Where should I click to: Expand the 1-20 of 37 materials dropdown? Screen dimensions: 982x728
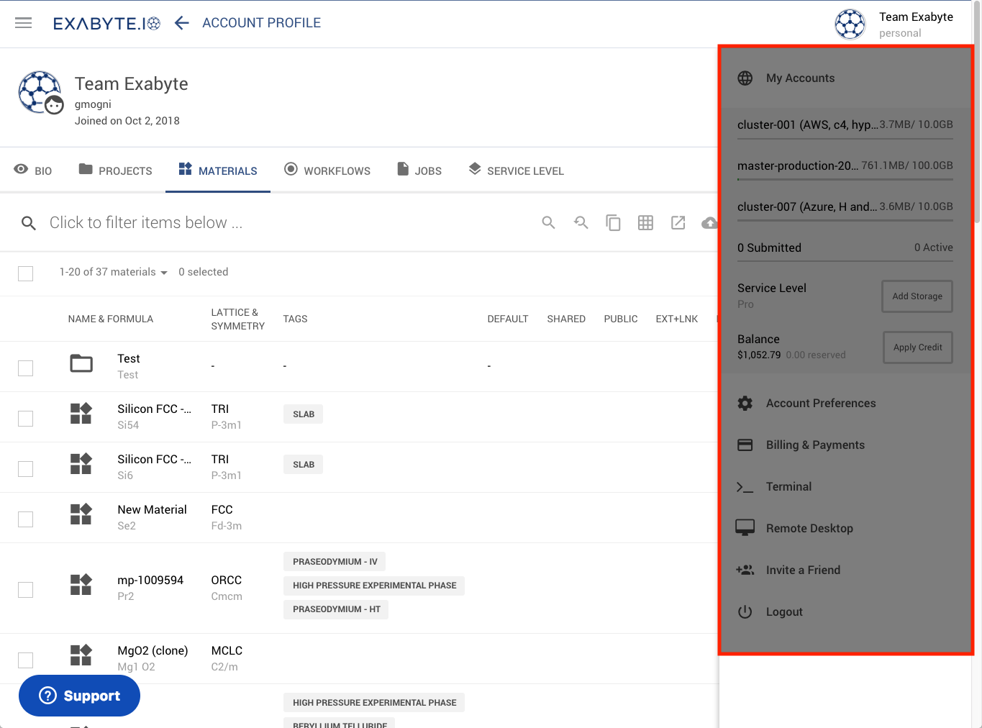point(114,272)
